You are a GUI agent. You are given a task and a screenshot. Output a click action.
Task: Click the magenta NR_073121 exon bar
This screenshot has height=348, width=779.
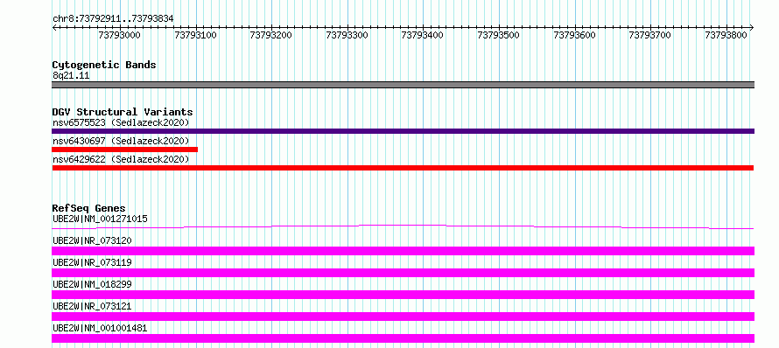(403, 317)
